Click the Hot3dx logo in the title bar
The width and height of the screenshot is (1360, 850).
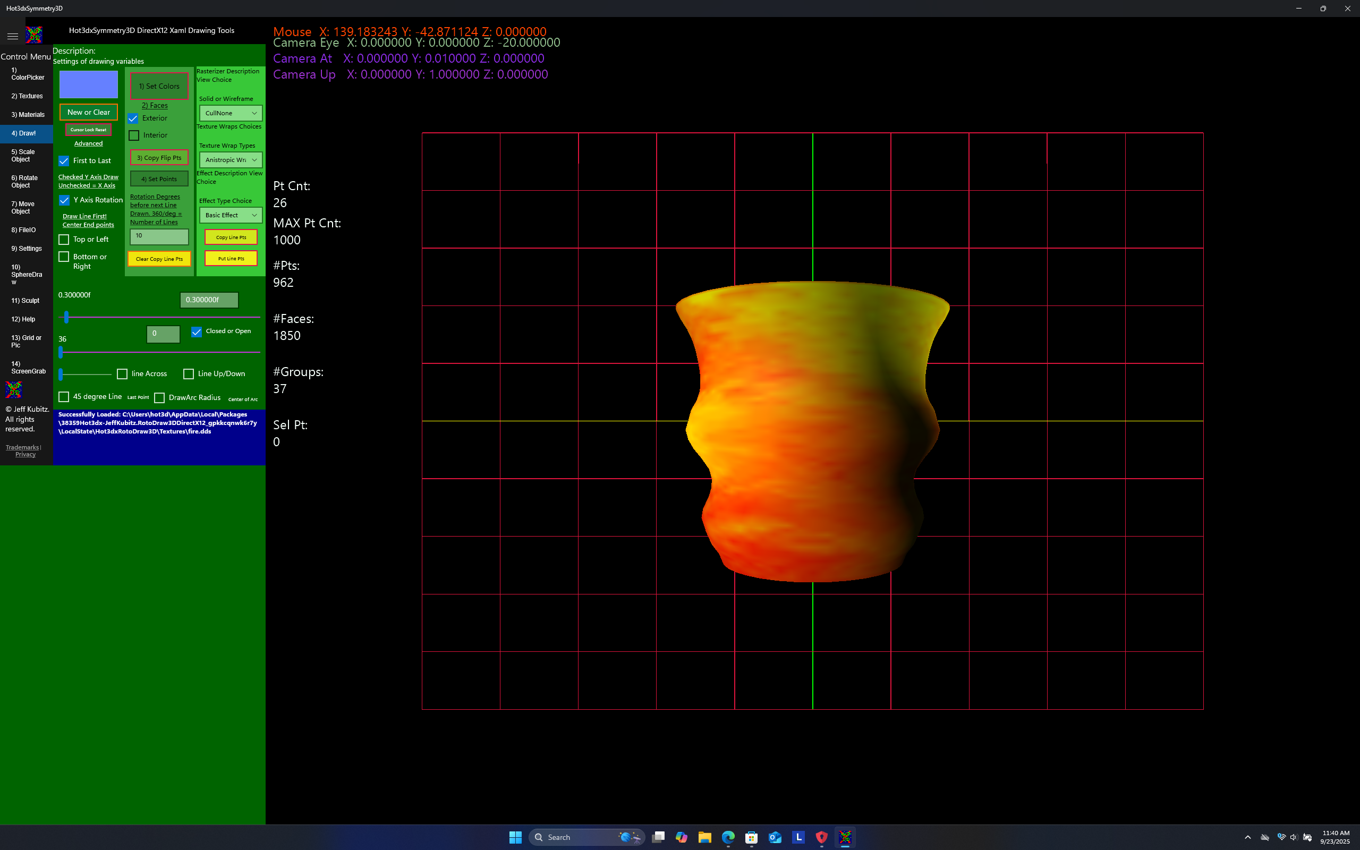[33, 35]
